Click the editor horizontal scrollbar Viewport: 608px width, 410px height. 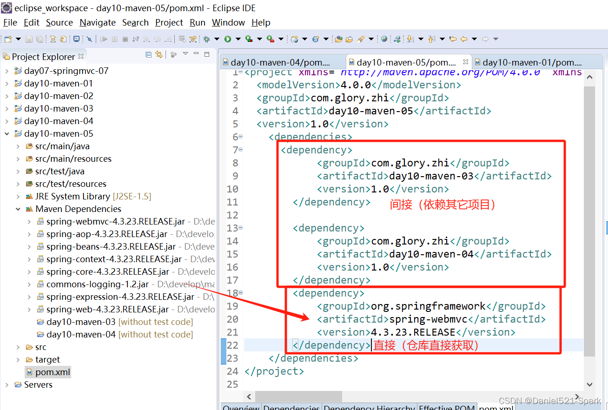pyautogui.click(x=298, y=397)
